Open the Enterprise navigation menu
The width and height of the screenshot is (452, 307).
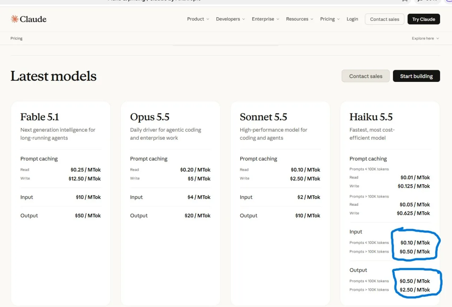coord(266,19)
